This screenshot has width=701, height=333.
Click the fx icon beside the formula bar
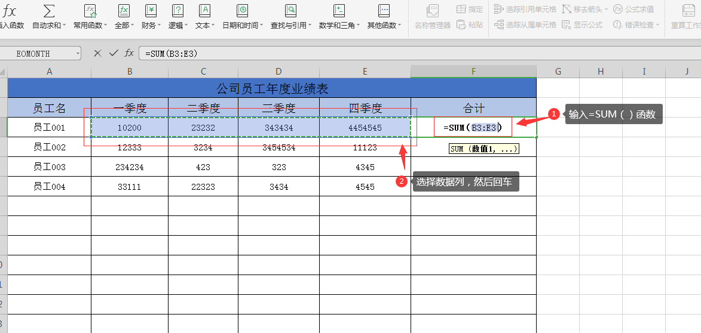click(128, 53)
